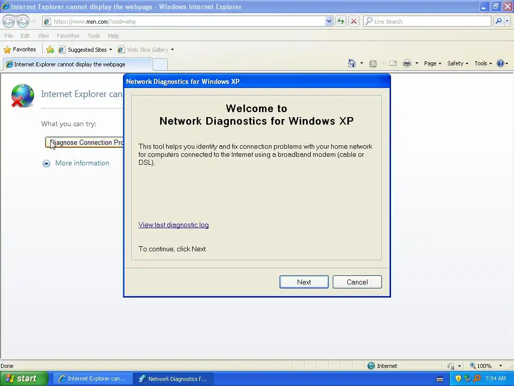Click Next in Network Diagnostics dialog
The width and height of the screenshot is (514, 386).
(x=304, y=282)
